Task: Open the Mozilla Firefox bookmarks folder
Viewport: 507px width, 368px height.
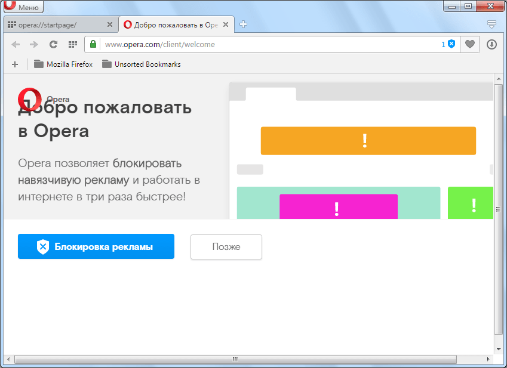Action: tap(63, 64)
